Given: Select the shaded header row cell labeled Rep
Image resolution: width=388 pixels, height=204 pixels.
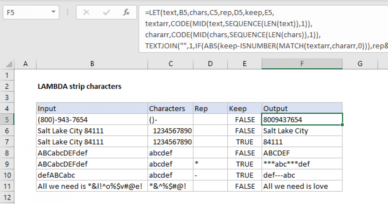Looking at the screenshot, I should 210,108.
